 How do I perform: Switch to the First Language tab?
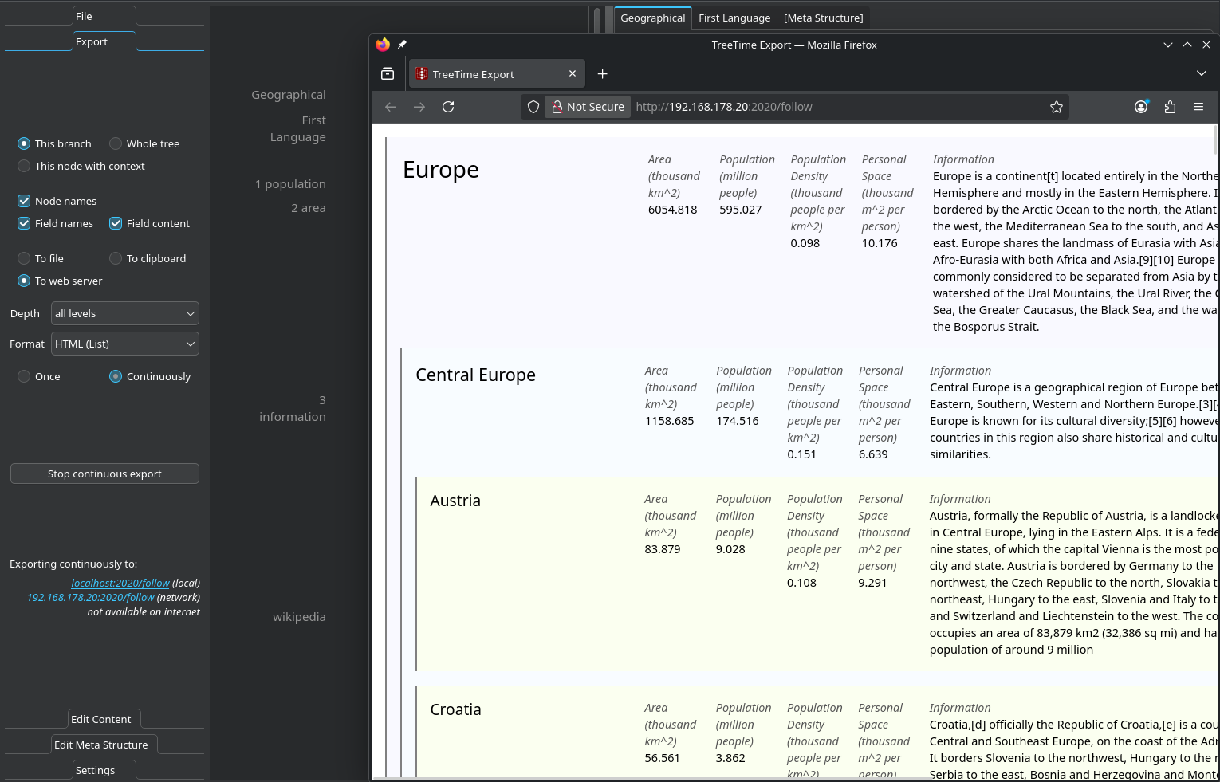(734, 18)
